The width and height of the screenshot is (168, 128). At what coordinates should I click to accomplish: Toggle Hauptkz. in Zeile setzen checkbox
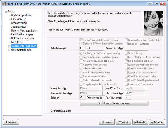coord(126,84)
